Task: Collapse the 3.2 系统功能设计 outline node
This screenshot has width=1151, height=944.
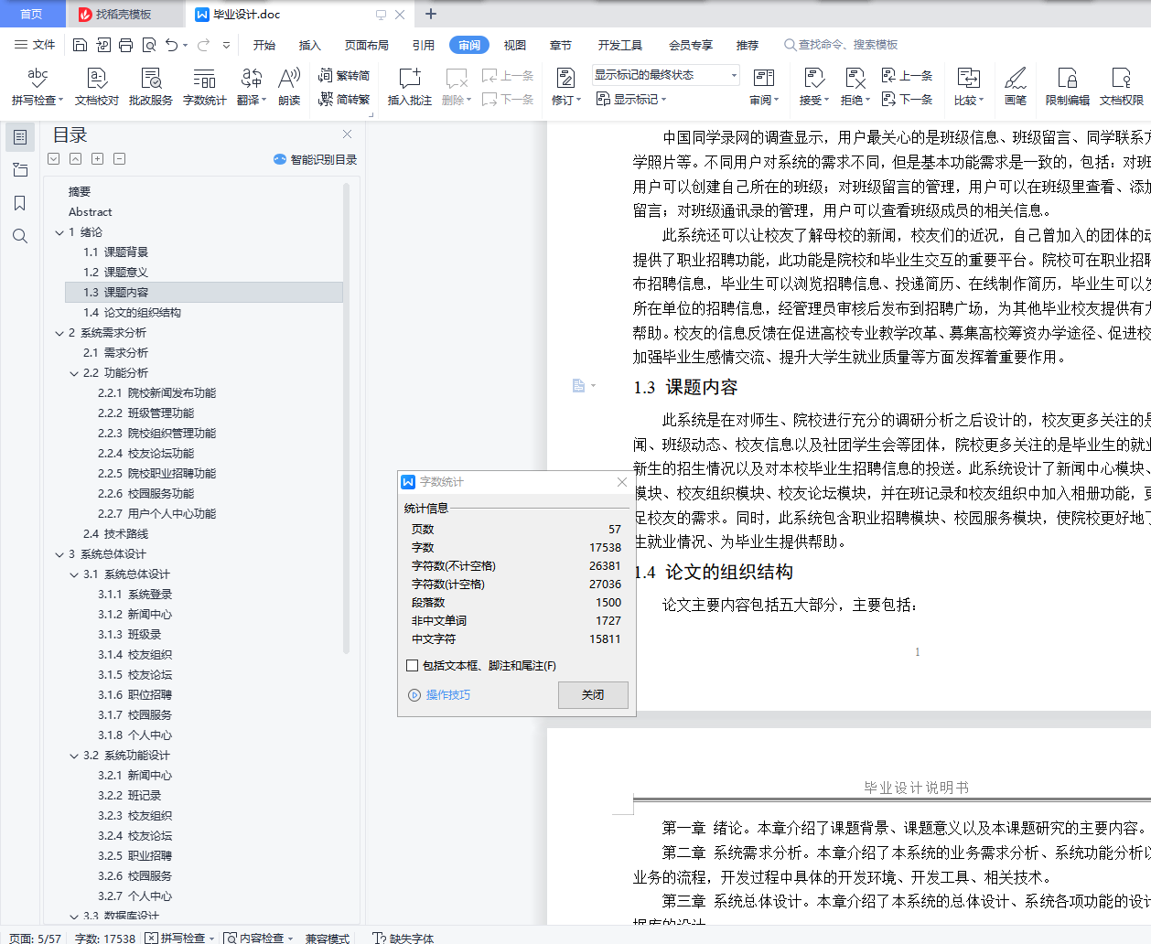Action: pos(74,756)
